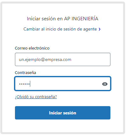Focus the Correo electrónico input field
The width and height of the screenshot is (126, 136).
pyautogui.click(x=63, y=59)
